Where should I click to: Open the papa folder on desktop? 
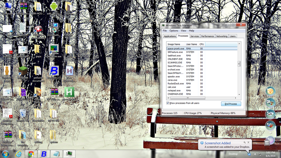38,51
